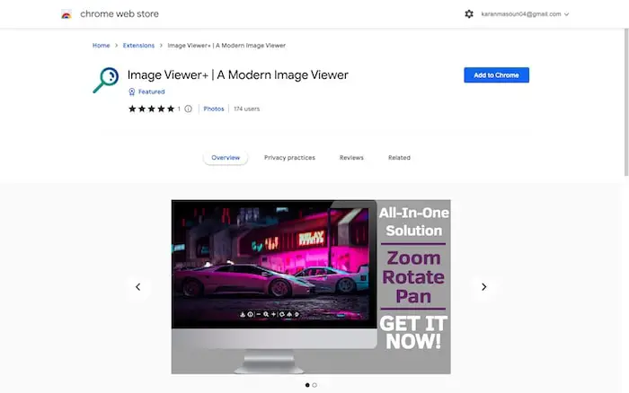629x393 pixels.
Task: Click the page vertical scrollbar
Action: 626,102
